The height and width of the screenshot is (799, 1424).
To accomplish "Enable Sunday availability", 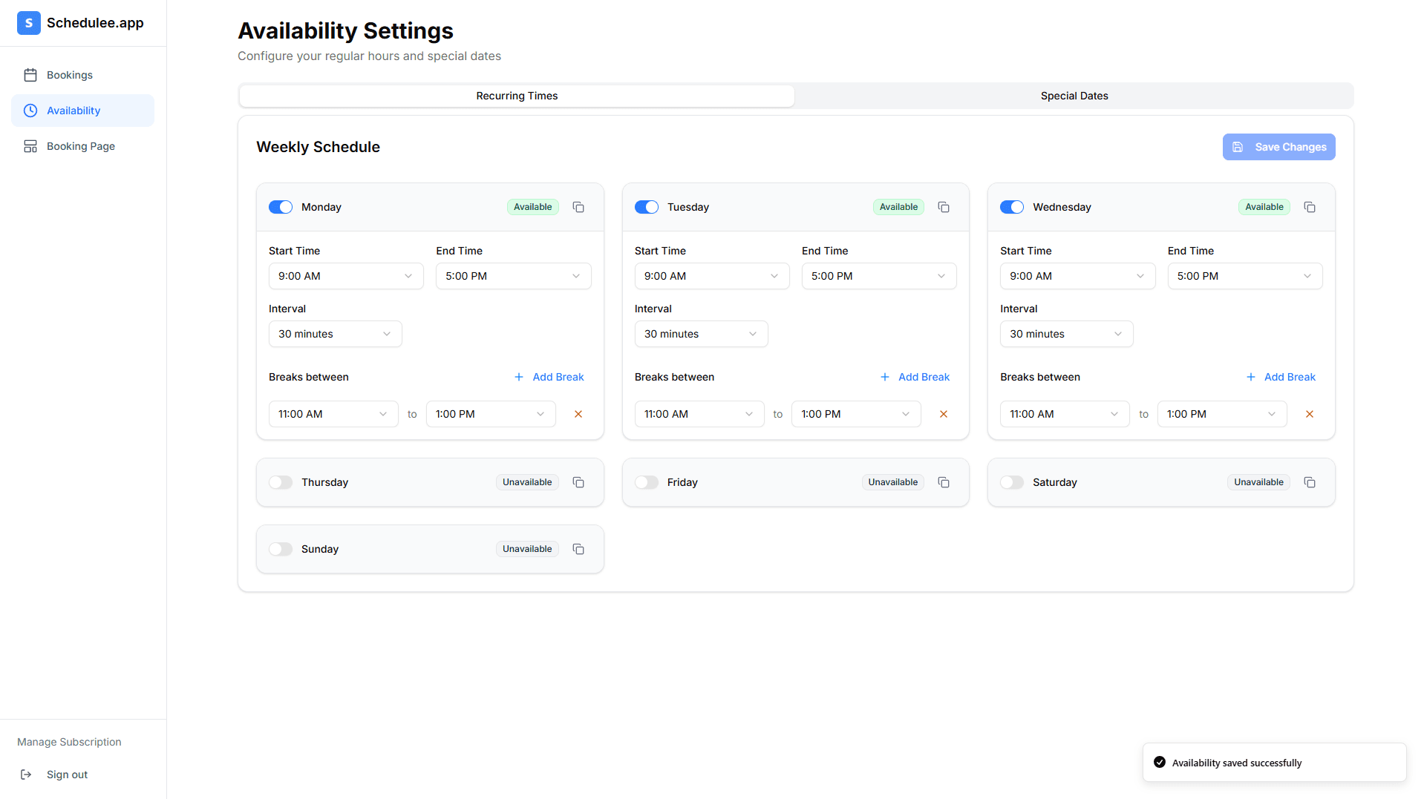I will [281, 549].
